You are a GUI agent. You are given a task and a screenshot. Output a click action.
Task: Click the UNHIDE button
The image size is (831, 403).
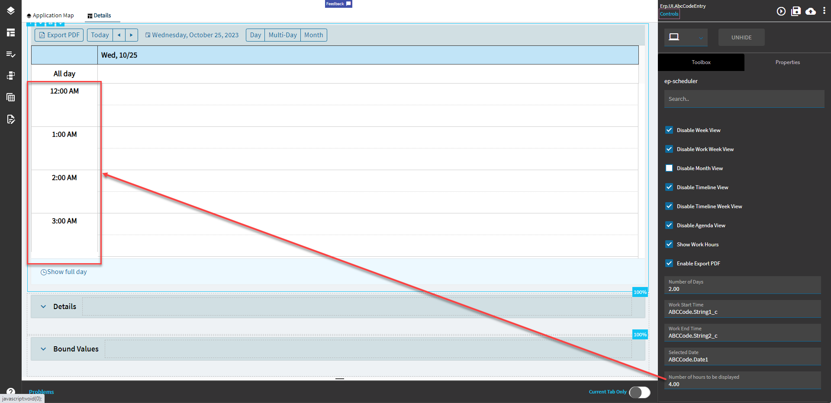(741, 38)
